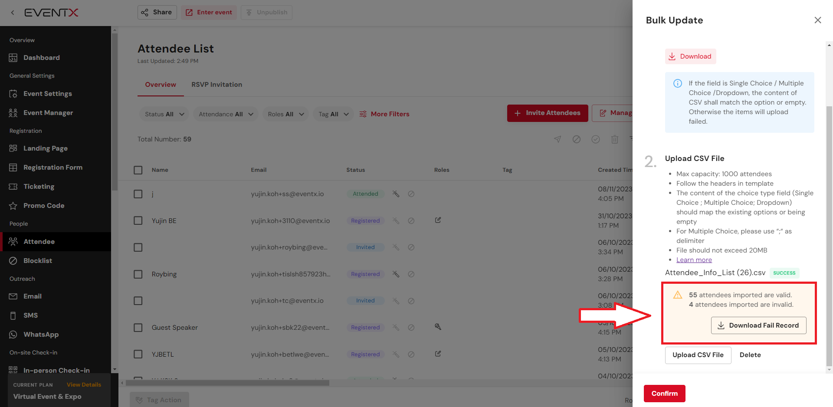Click the send invitation paper plane icon
The image size is (833, 407).
click(x=558, y=139)
